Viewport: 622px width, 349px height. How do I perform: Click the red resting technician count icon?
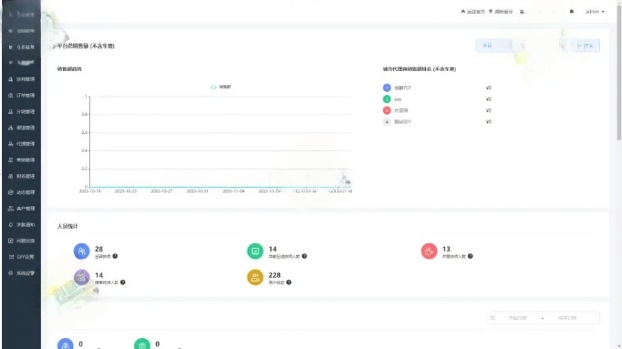[428, 251]
